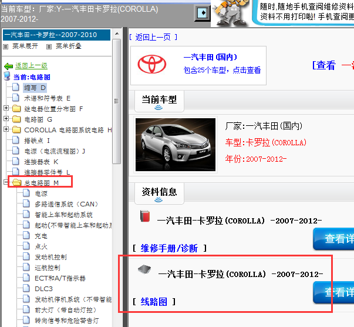Click folder icon of COROLLA 电路图系统电路 H
Screen dimensions: 354x327
(16, 130)
